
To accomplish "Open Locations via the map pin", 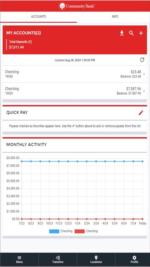I will (96, 258).
